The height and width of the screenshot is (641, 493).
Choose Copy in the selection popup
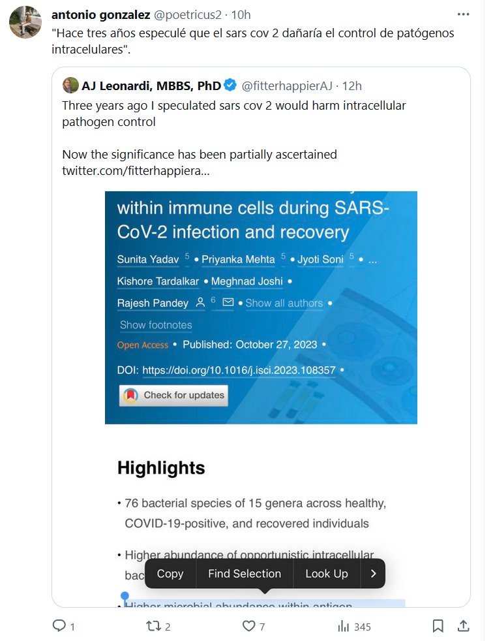(170, 574)
